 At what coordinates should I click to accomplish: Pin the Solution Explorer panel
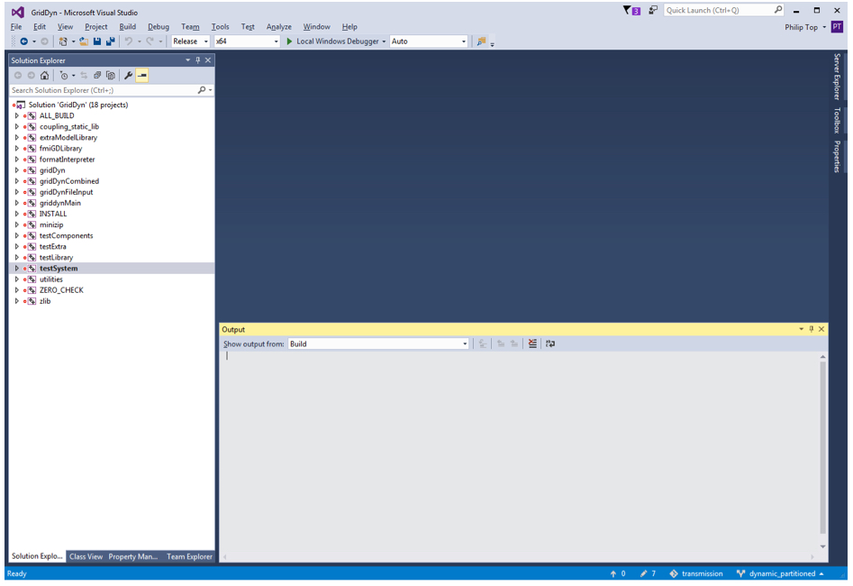tap(198, 60)
